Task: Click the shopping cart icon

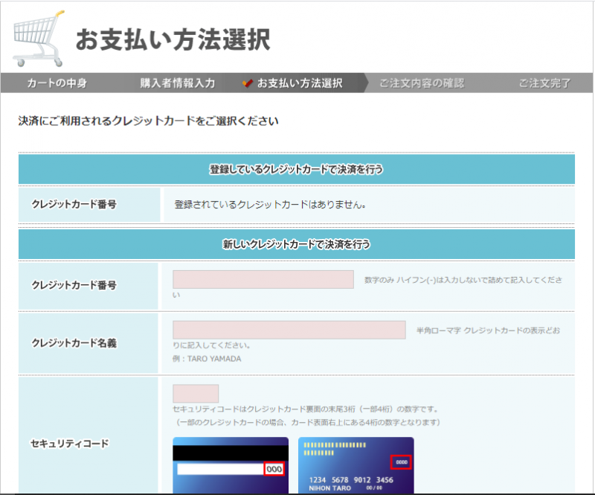Action: [x=37, y=37]
